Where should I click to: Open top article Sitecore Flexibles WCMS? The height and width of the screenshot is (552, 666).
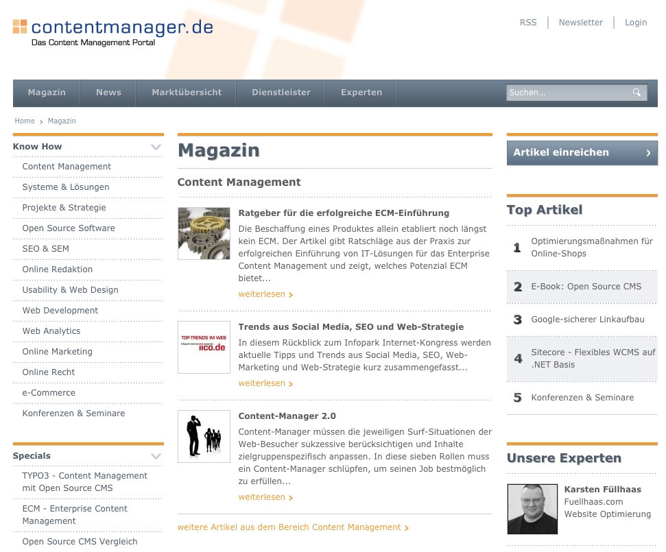pos(593,359)
